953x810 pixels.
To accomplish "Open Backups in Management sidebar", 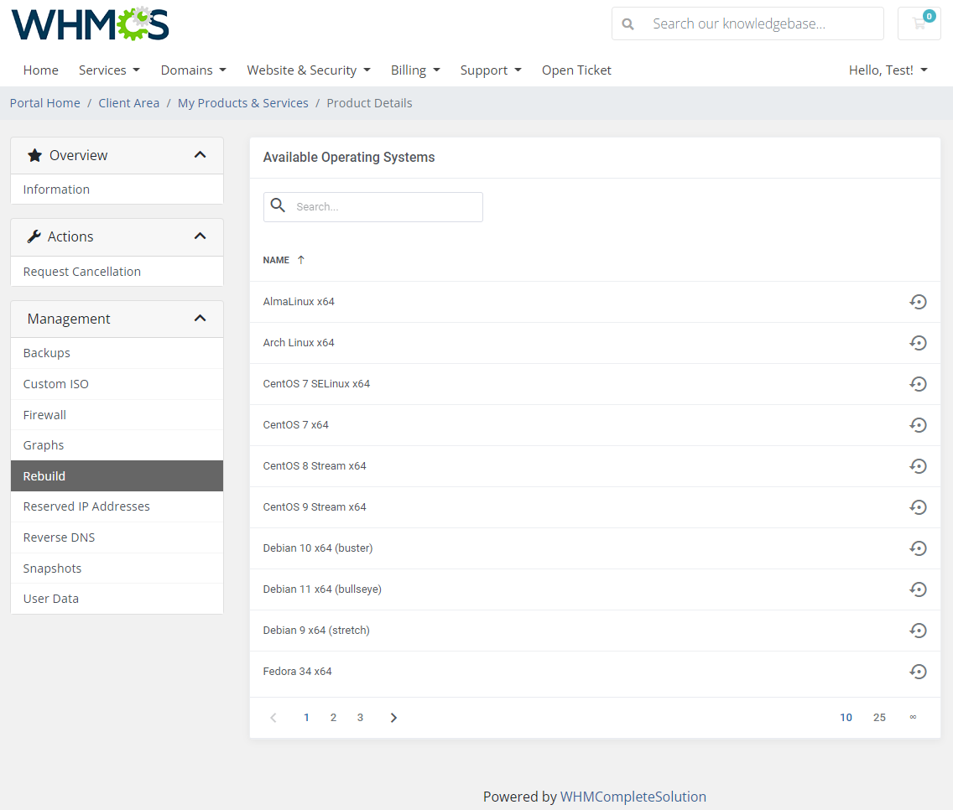I will coord(117,353).
